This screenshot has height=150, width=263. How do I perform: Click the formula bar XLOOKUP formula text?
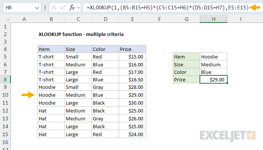[x=168, y=7]
